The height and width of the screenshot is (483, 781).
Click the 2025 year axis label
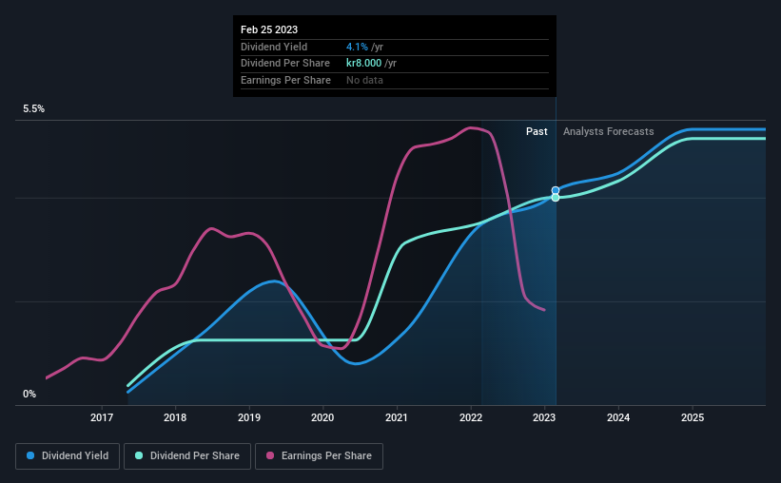(693, 418)
